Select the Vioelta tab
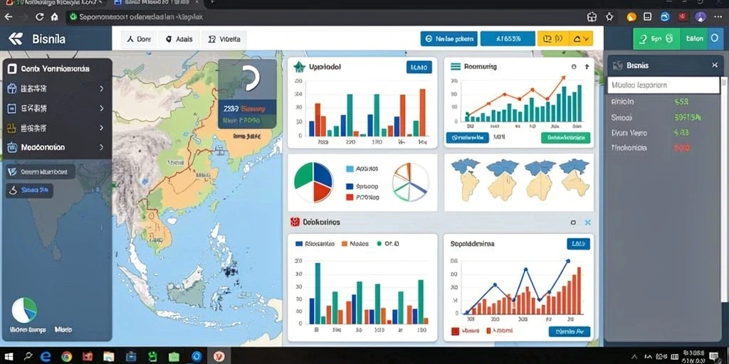This screenshot has width=729, height=364. tap(224, 40)
